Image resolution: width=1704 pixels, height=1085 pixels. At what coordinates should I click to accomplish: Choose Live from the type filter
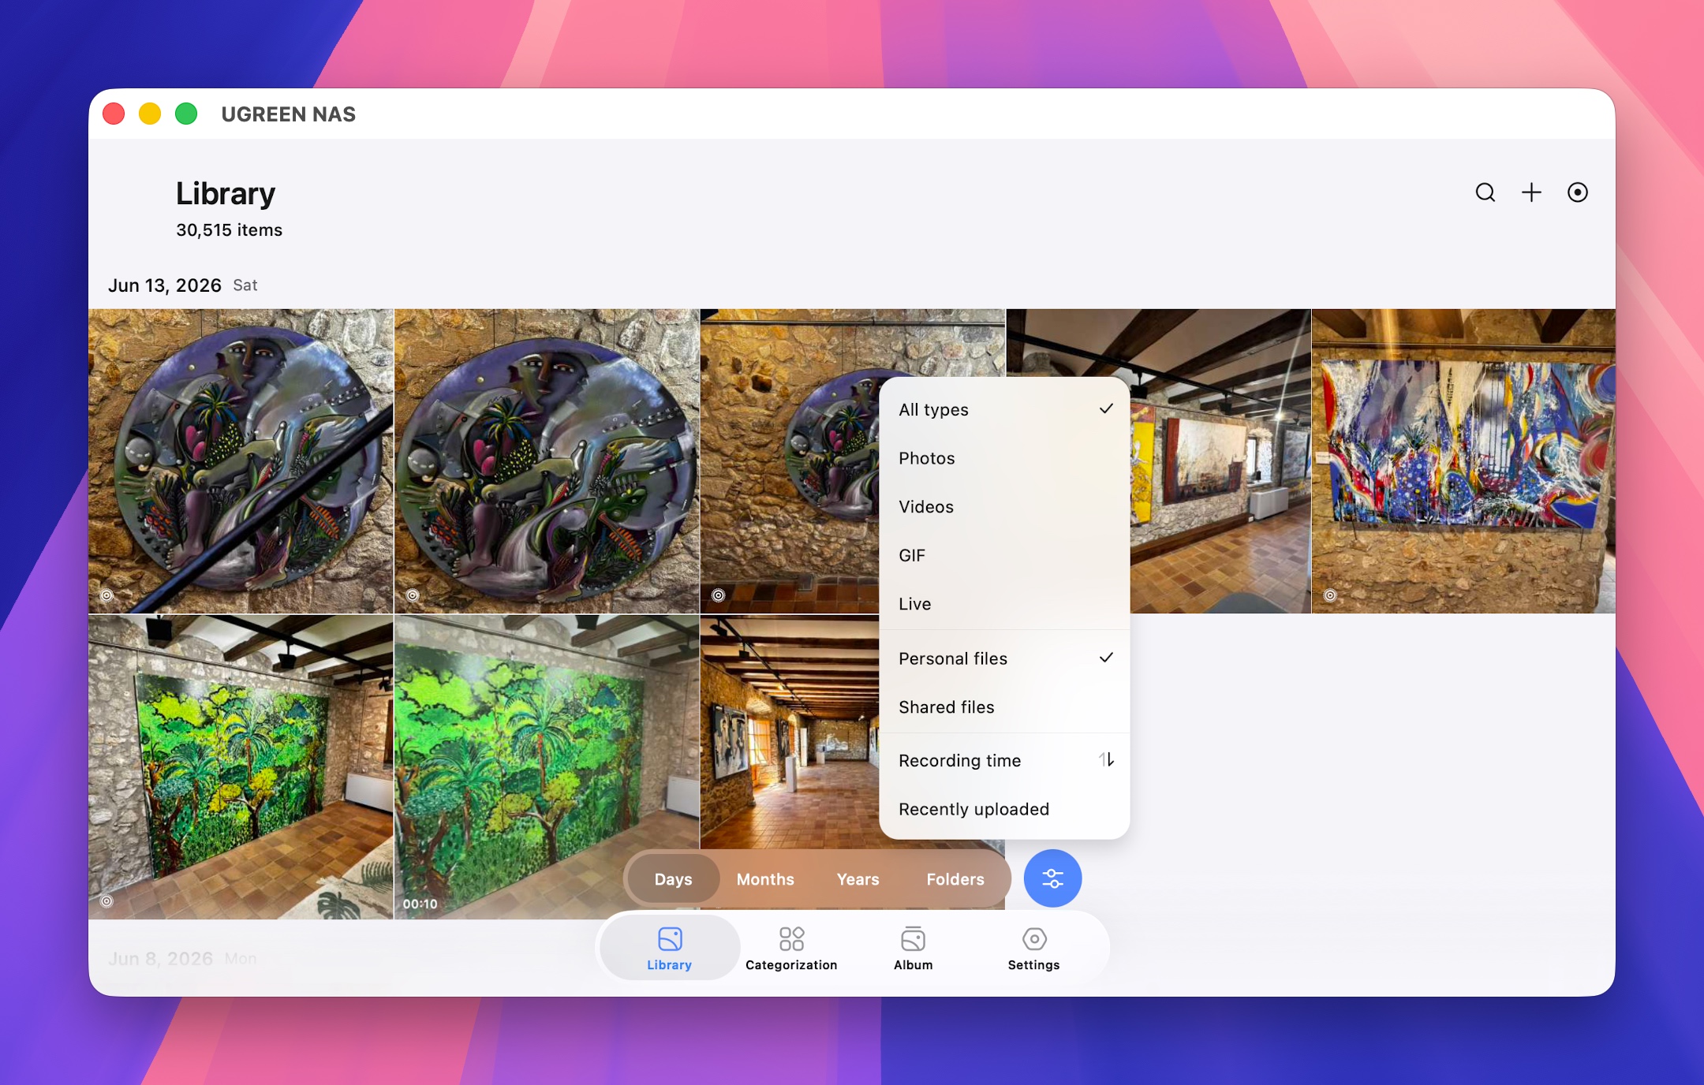click(x=1004, y=604)
